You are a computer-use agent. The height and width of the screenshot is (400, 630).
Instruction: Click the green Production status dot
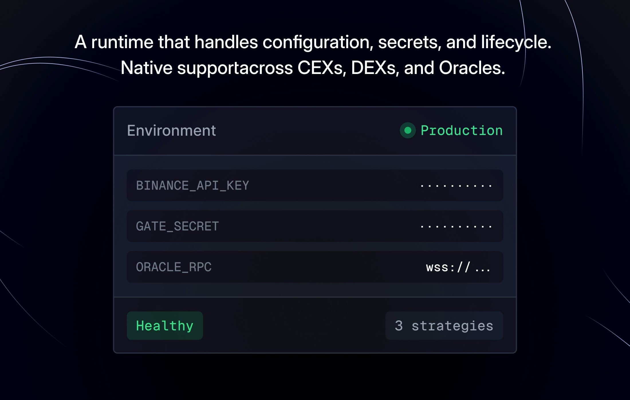click(407, 131)
